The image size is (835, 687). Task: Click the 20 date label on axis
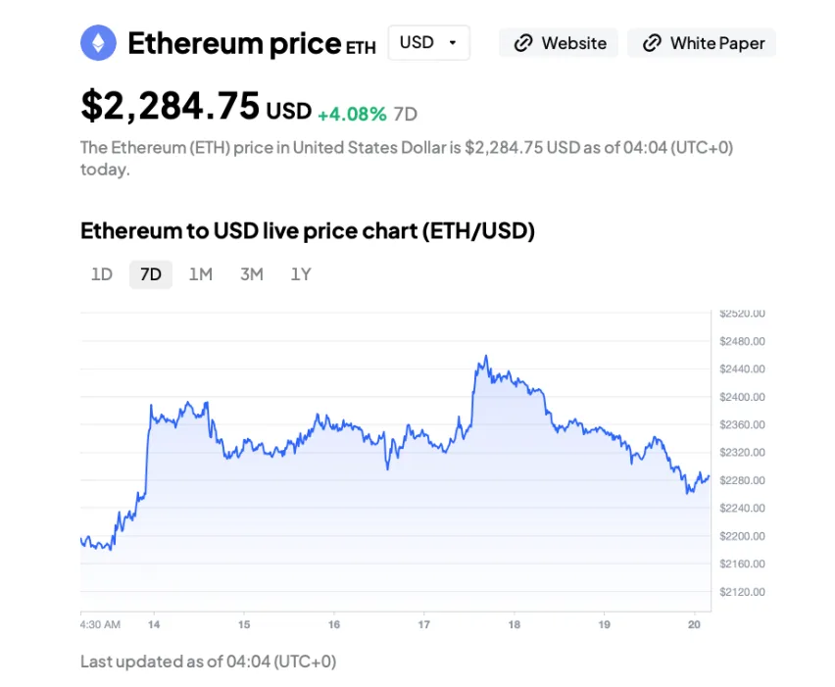click(x=694, y=624)
